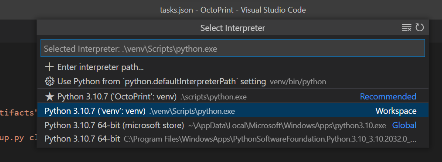
Task: Click the .\venv\Scripts\python.exe path in the highlighted row
Action: pyautogui.click(x=192, y=112)
